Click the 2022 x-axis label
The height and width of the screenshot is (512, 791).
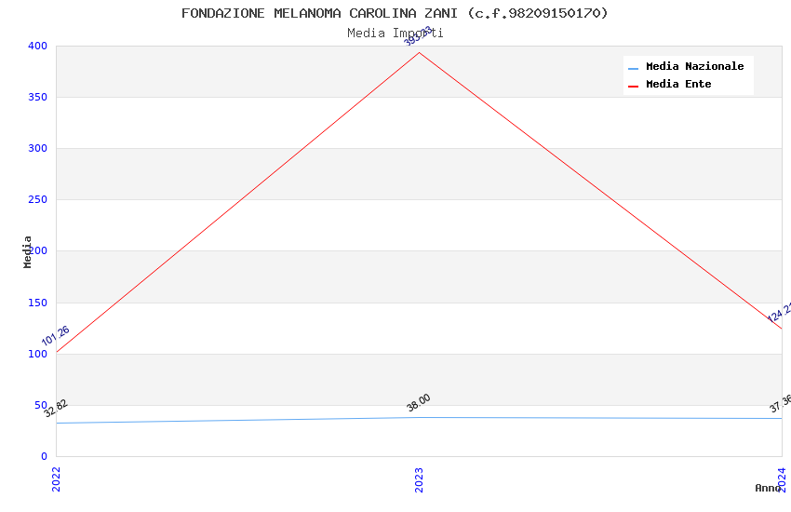coord(56,479)
